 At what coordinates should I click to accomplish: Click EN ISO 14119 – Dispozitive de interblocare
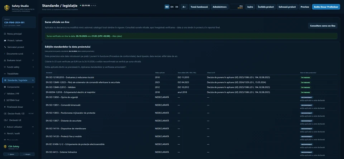pos(66,129)
